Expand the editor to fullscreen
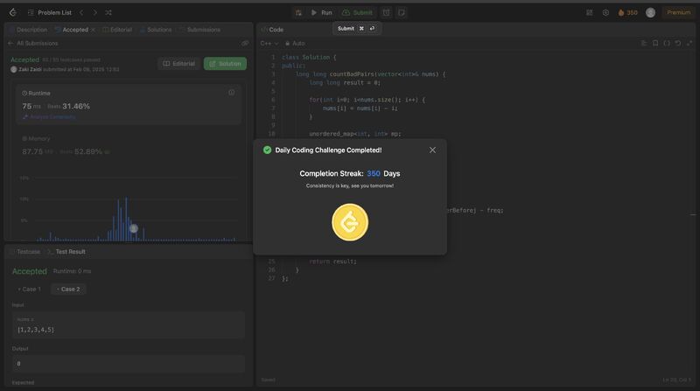Screen dimensions: 700x391 tap(689, 43)
